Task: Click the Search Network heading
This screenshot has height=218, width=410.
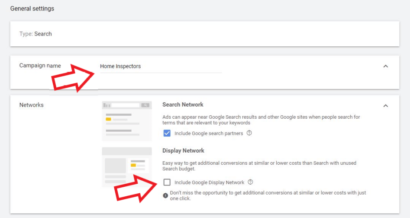Action: (183, 104)
